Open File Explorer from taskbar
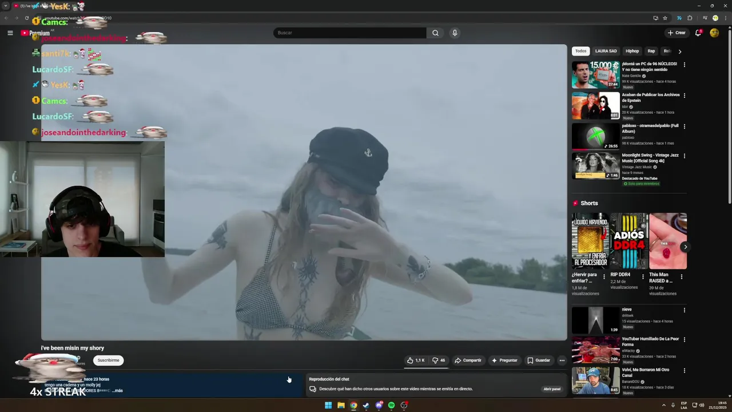The height and width of the screenshot is (412, 732). coord(341,405)
